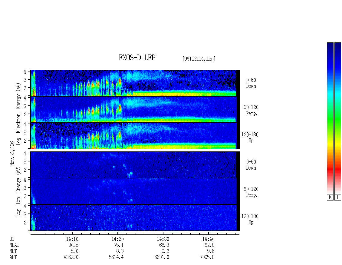Click the Nov. 21, '96 date label

point(12,154)
